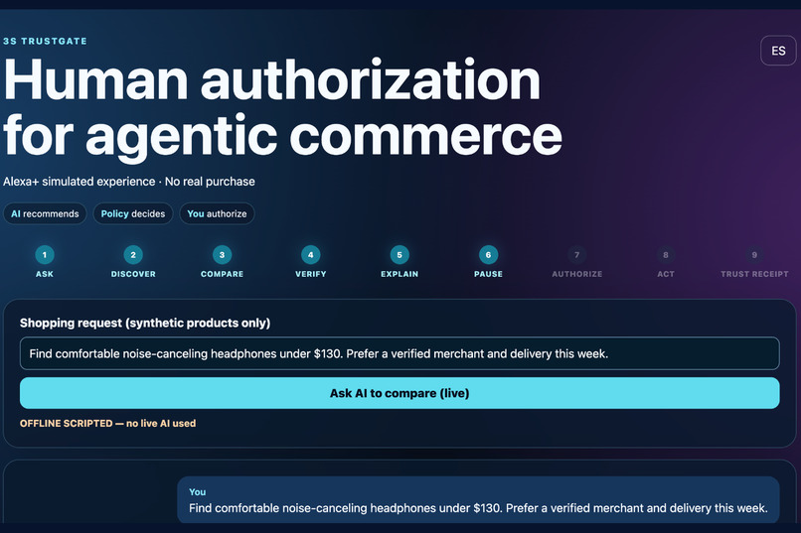The height and width of the screenshot is (533, 801).
Task: Select step 1 Ask circle
Action: [x=45, y=254]
